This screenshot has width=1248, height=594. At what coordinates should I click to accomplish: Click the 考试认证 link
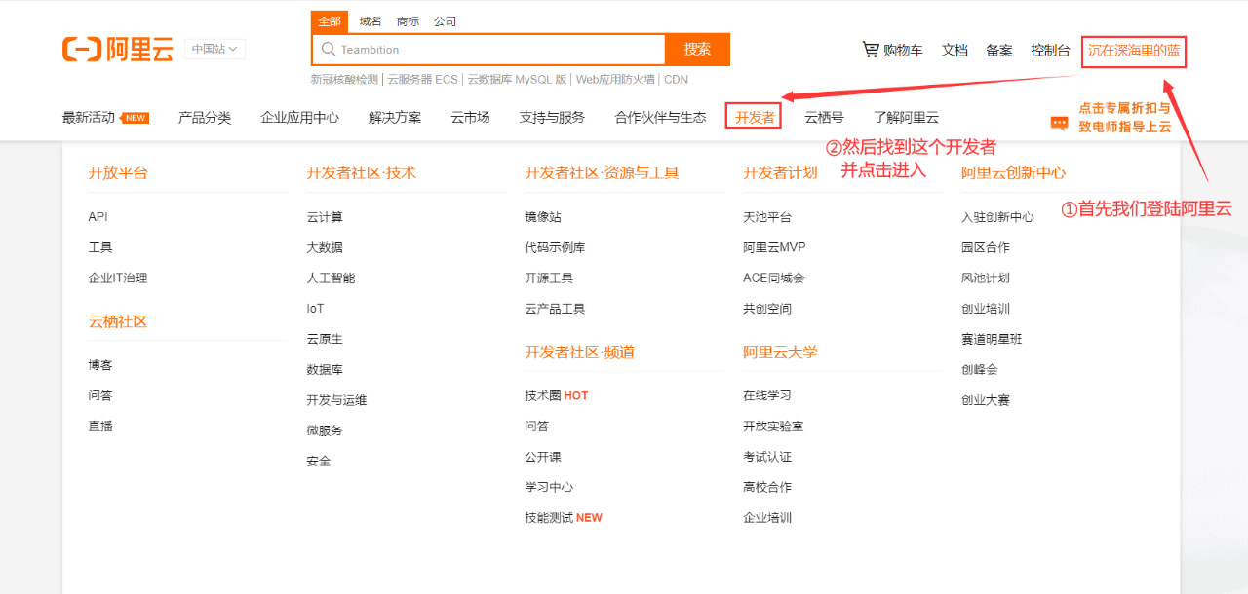(767, 457)
